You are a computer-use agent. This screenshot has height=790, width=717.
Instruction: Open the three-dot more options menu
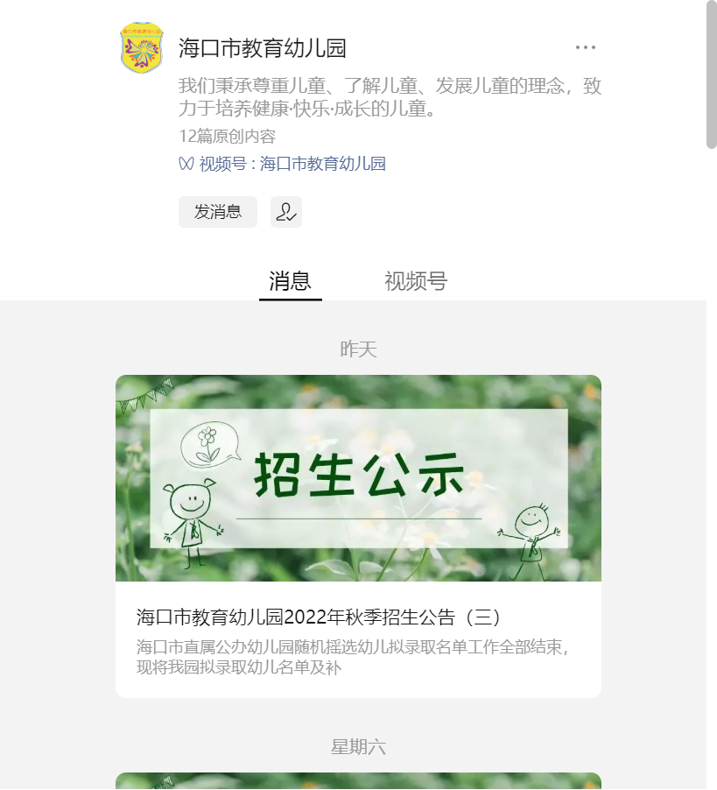tap(585, 47)
